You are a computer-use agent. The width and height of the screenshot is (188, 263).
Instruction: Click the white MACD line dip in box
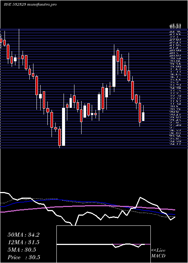click(x=116, y=247)
